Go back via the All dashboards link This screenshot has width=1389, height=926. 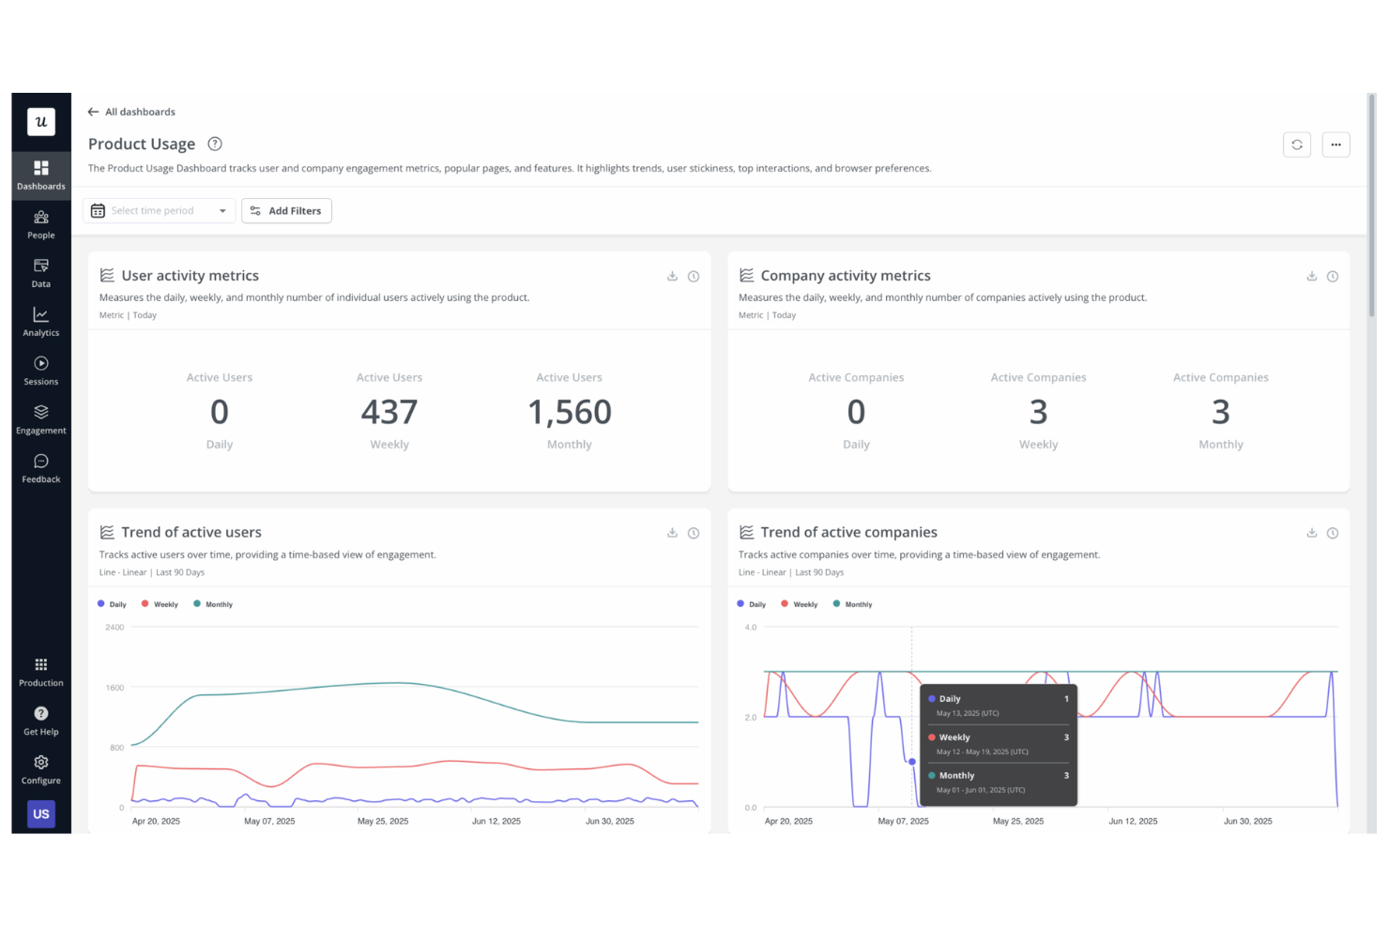click(131, 112)
